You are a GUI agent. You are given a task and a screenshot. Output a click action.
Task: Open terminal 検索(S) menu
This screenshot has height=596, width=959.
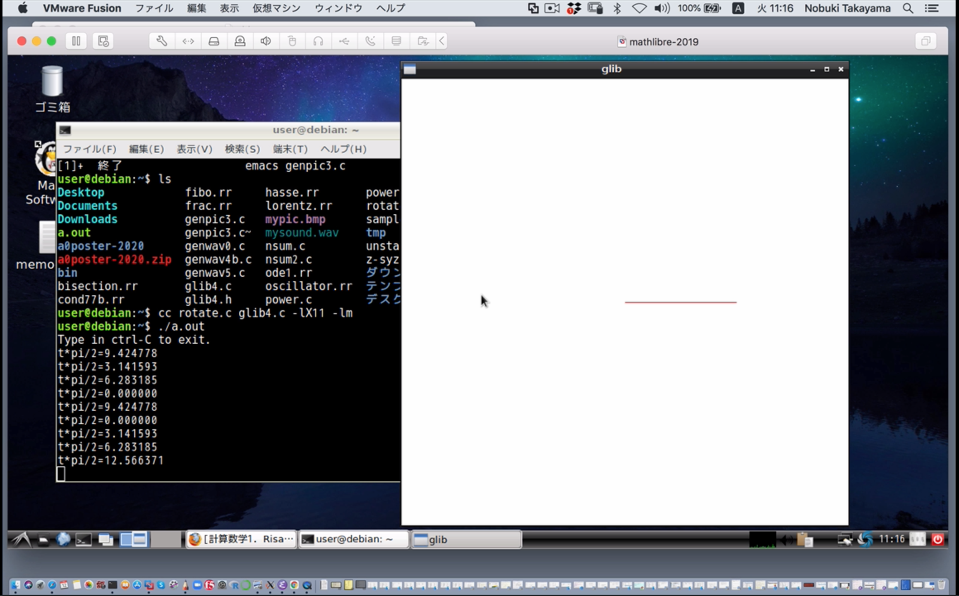pos(242,149)
